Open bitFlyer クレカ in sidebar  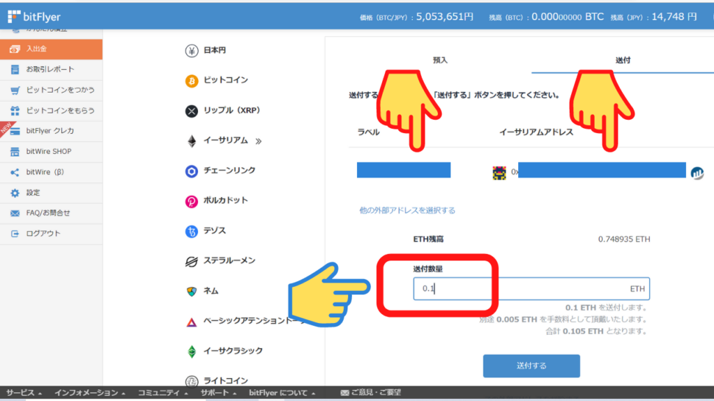pos(51,131)
